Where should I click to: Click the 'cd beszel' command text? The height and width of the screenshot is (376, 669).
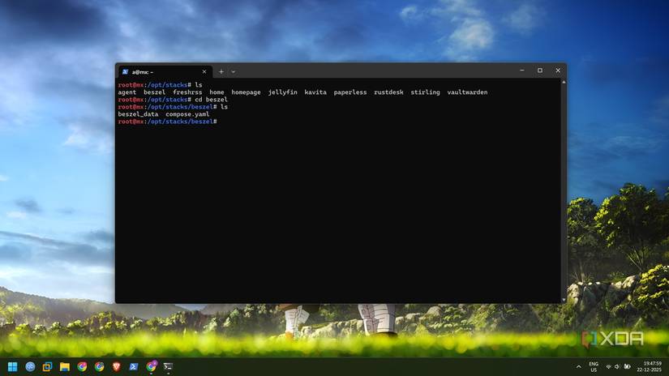[211, 100]
